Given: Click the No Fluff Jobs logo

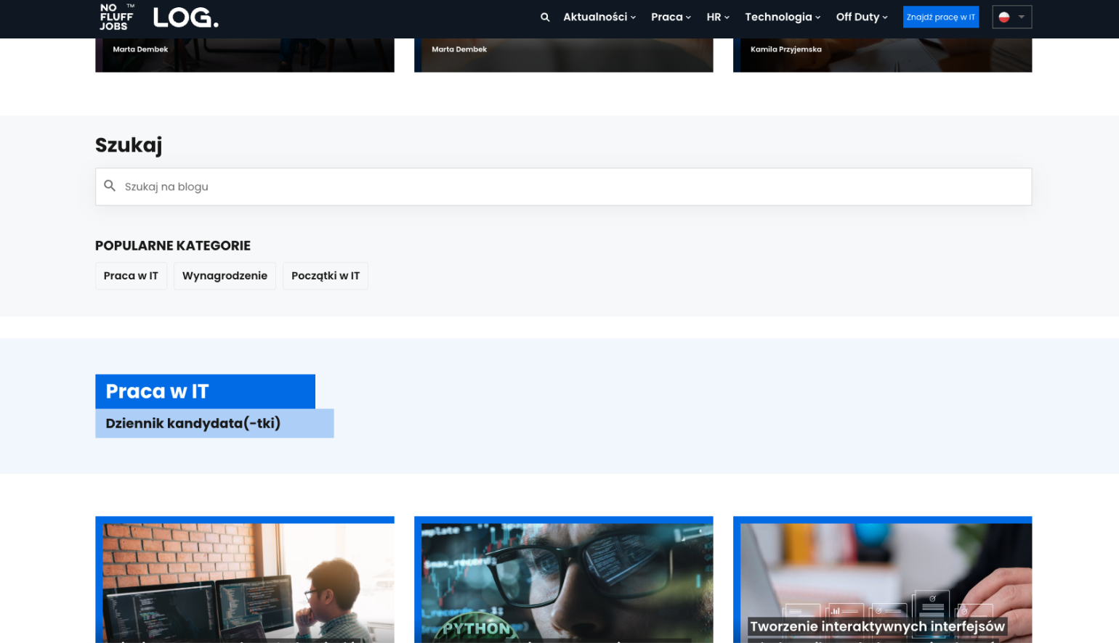Looking at the screenshot, I should pyautogui.click(x=117, y=17).
